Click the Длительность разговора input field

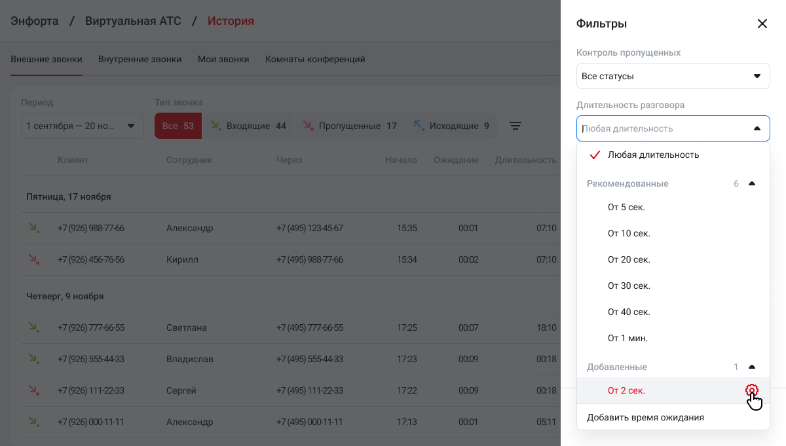tap(662, 128)
